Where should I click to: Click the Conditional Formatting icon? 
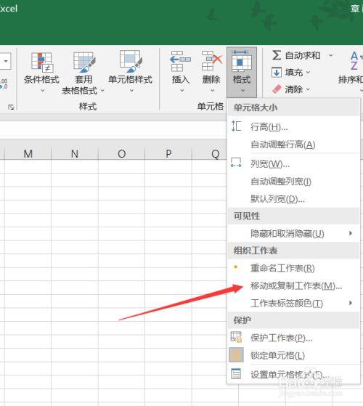coord(42,62)
